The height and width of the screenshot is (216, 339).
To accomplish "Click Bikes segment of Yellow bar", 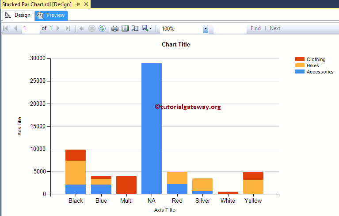I will (253, 187).
